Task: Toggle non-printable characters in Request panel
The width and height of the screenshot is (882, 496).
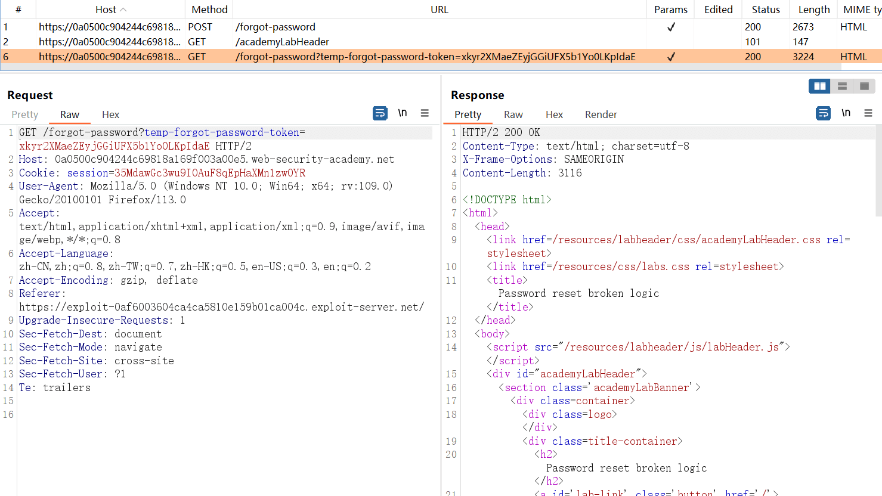Action: [x=403, y=113]
